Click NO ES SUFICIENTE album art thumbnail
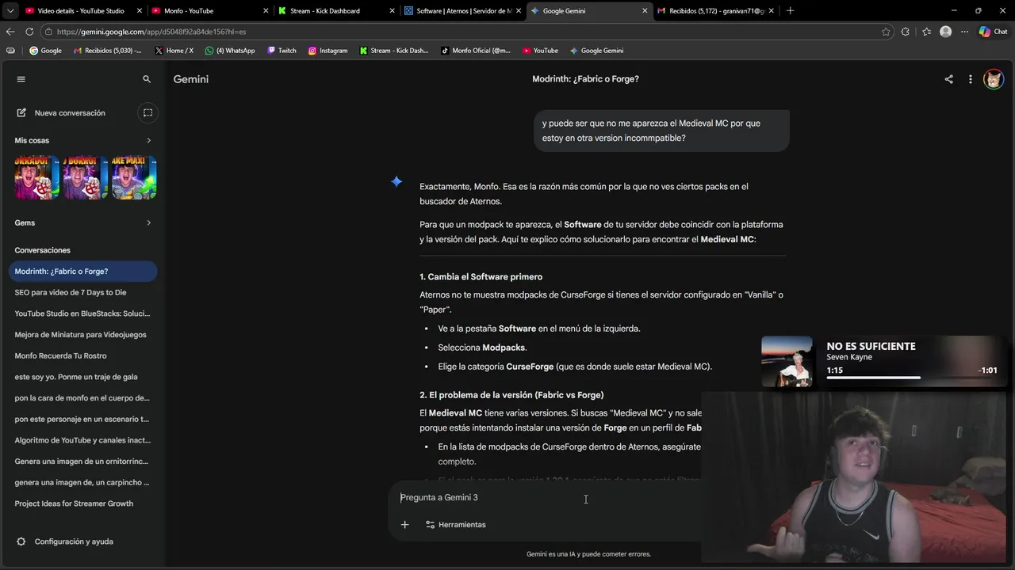 pos(787,361)
